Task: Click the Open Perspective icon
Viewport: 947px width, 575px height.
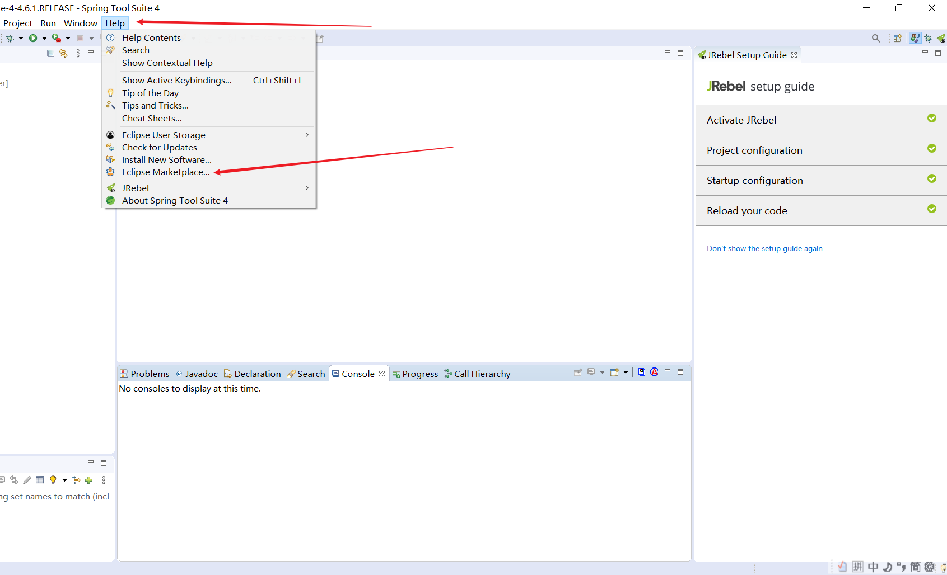Action: pyautogui.click(x=898, y=38)
